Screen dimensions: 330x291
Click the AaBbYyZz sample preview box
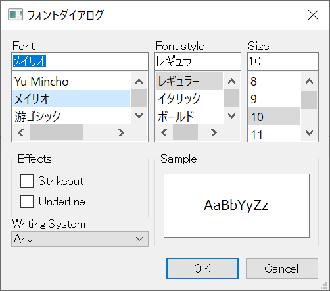(x=237, y=205)
